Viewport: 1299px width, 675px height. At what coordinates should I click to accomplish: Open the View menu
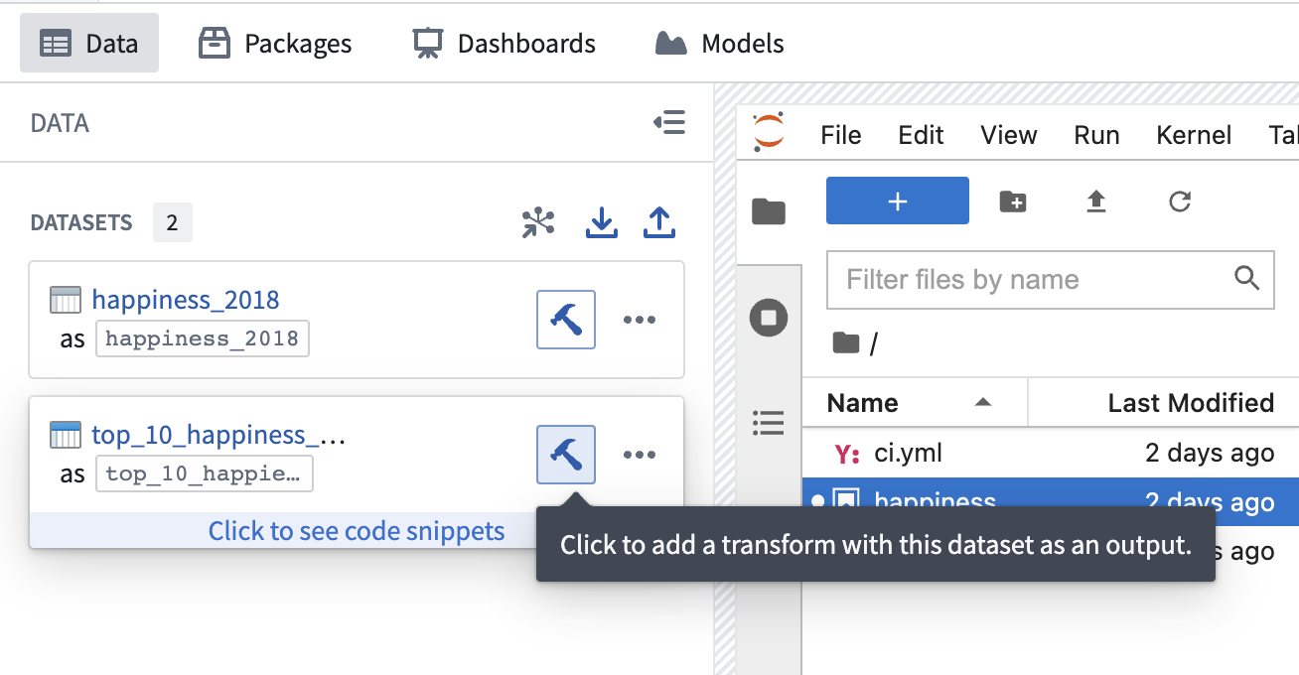click(x=1009, y=135)
